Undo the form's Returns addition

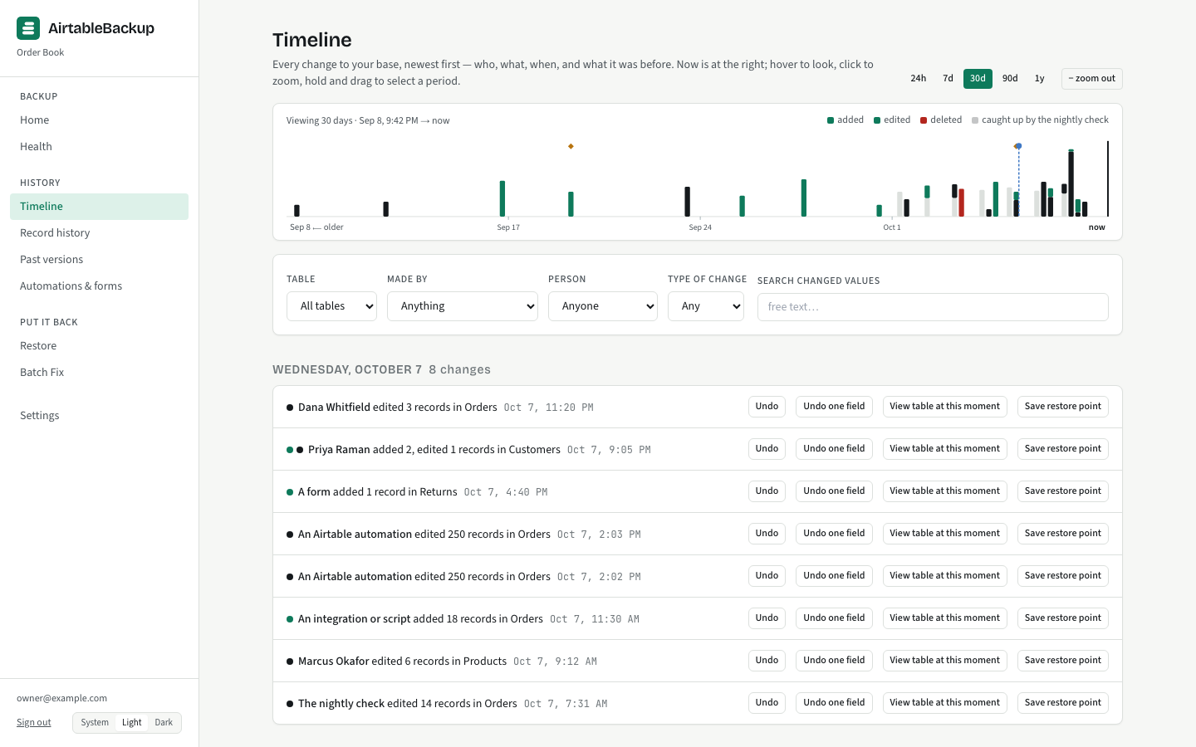pyautogui.click(x=767, y=491)
